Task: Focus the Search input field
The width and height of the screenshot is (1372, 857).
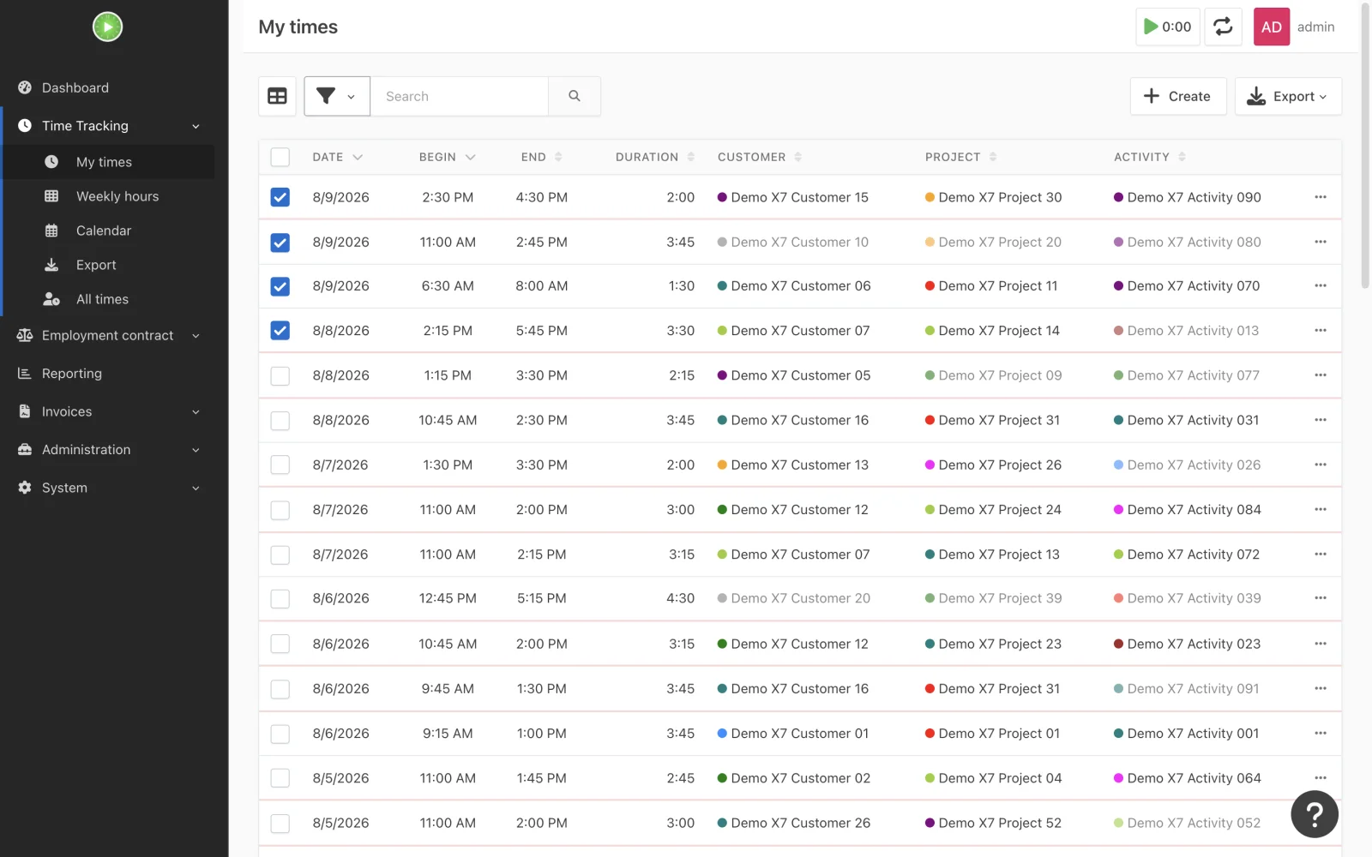Action: click(x=460, y=96)
